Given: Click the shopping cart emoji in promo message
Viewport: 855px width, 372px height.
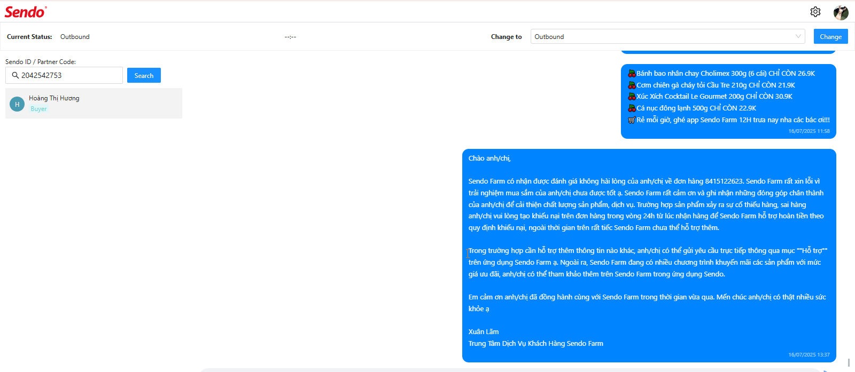Looking at the screenshot, I should coord(632,120).
